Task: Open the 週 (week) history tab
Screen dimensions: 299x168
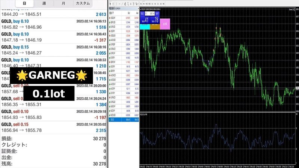Action: pos(44,3)
